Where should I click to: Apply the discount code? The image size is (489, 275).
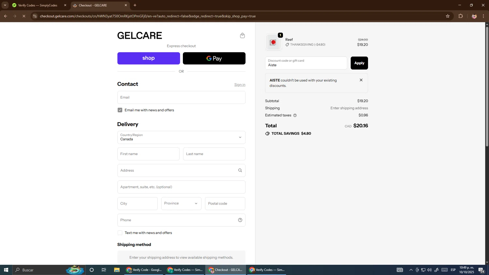click(359, 63)
